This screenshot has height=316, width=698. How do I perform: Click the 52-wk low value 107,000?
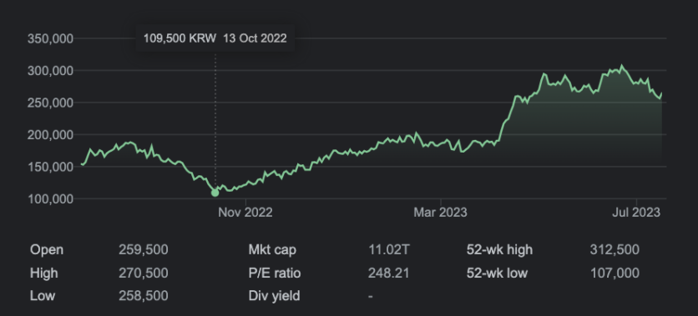(x=615, y=273)
